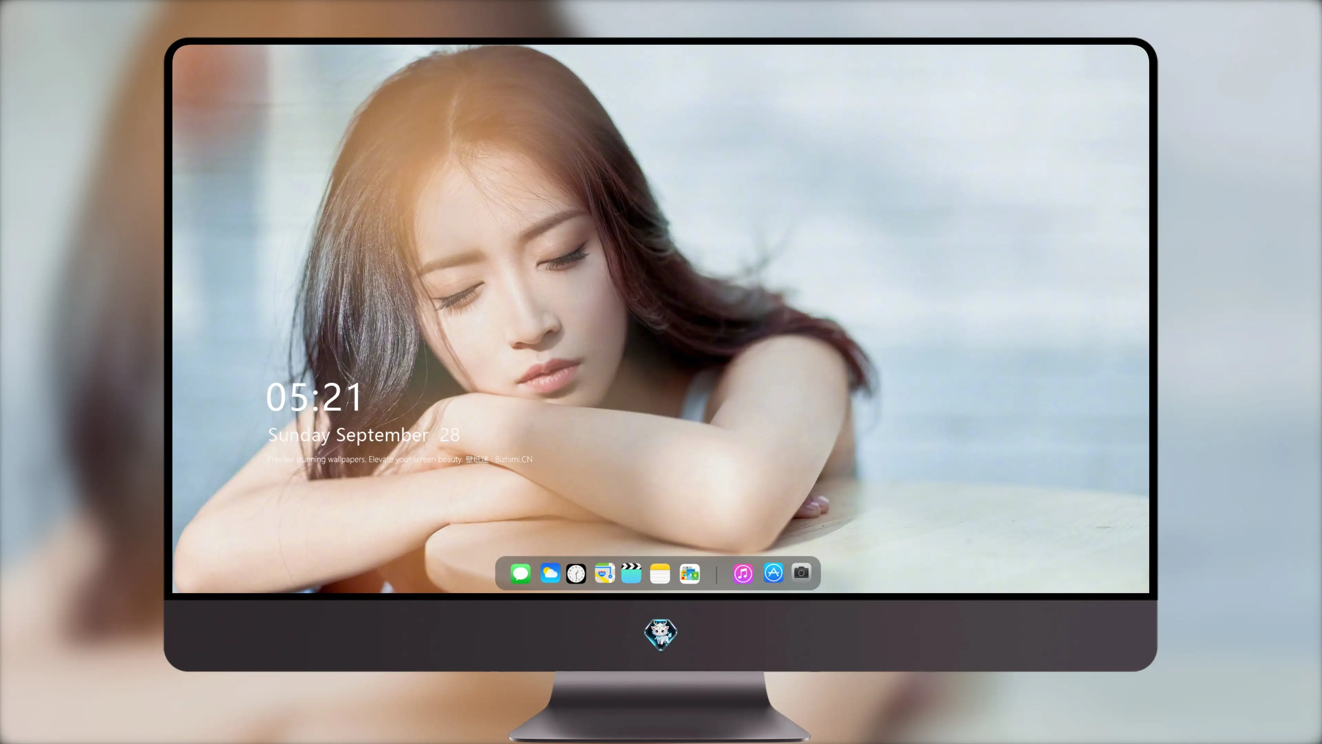Image resolution: width=1322 pixels, height=744 pixels.
Task: Open the Clock app icon
Action: click(x=576, y=573)
